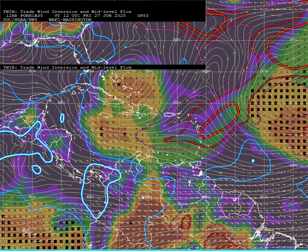Click the TWIN title above the 12HR FORECAST line
This screenshot has width=308, height=251.
pos(67,12)
